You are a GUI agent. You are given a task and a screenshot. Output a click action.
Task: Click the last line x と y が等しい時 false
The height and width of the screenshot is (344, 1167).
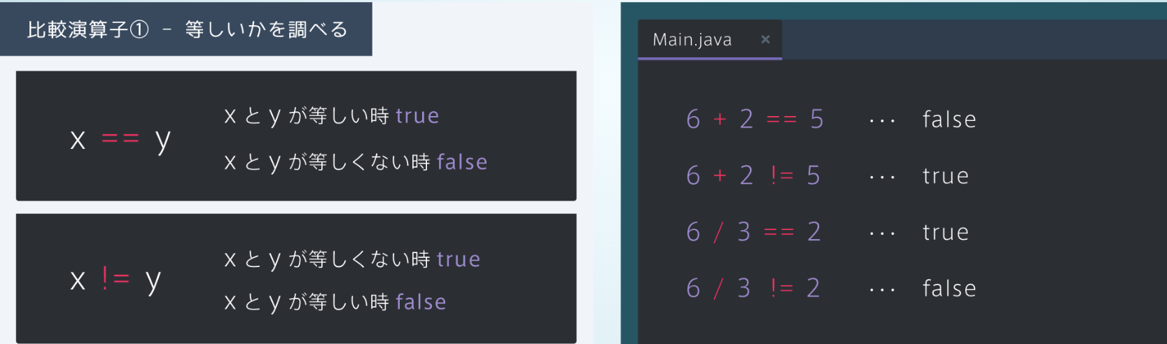coord(335,302)
